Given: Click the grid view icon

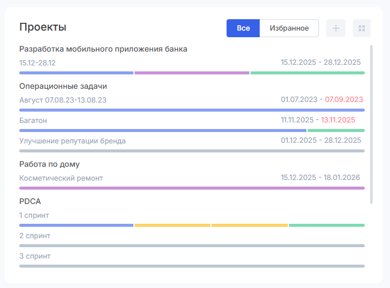Looking at the screenshot, I should click(361, 28).
